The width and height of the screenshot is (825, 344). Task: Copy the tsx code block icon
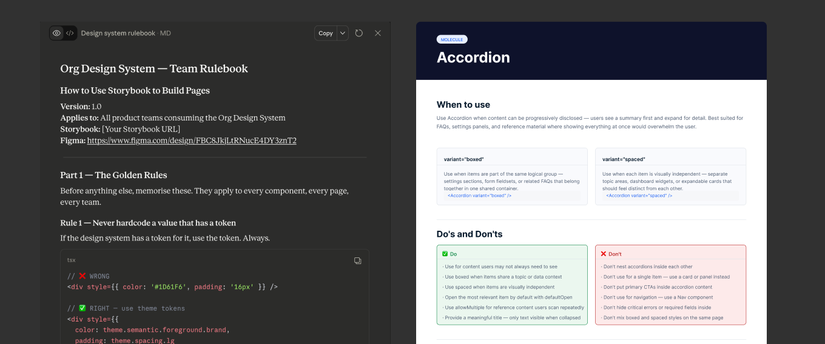(358, 260)
